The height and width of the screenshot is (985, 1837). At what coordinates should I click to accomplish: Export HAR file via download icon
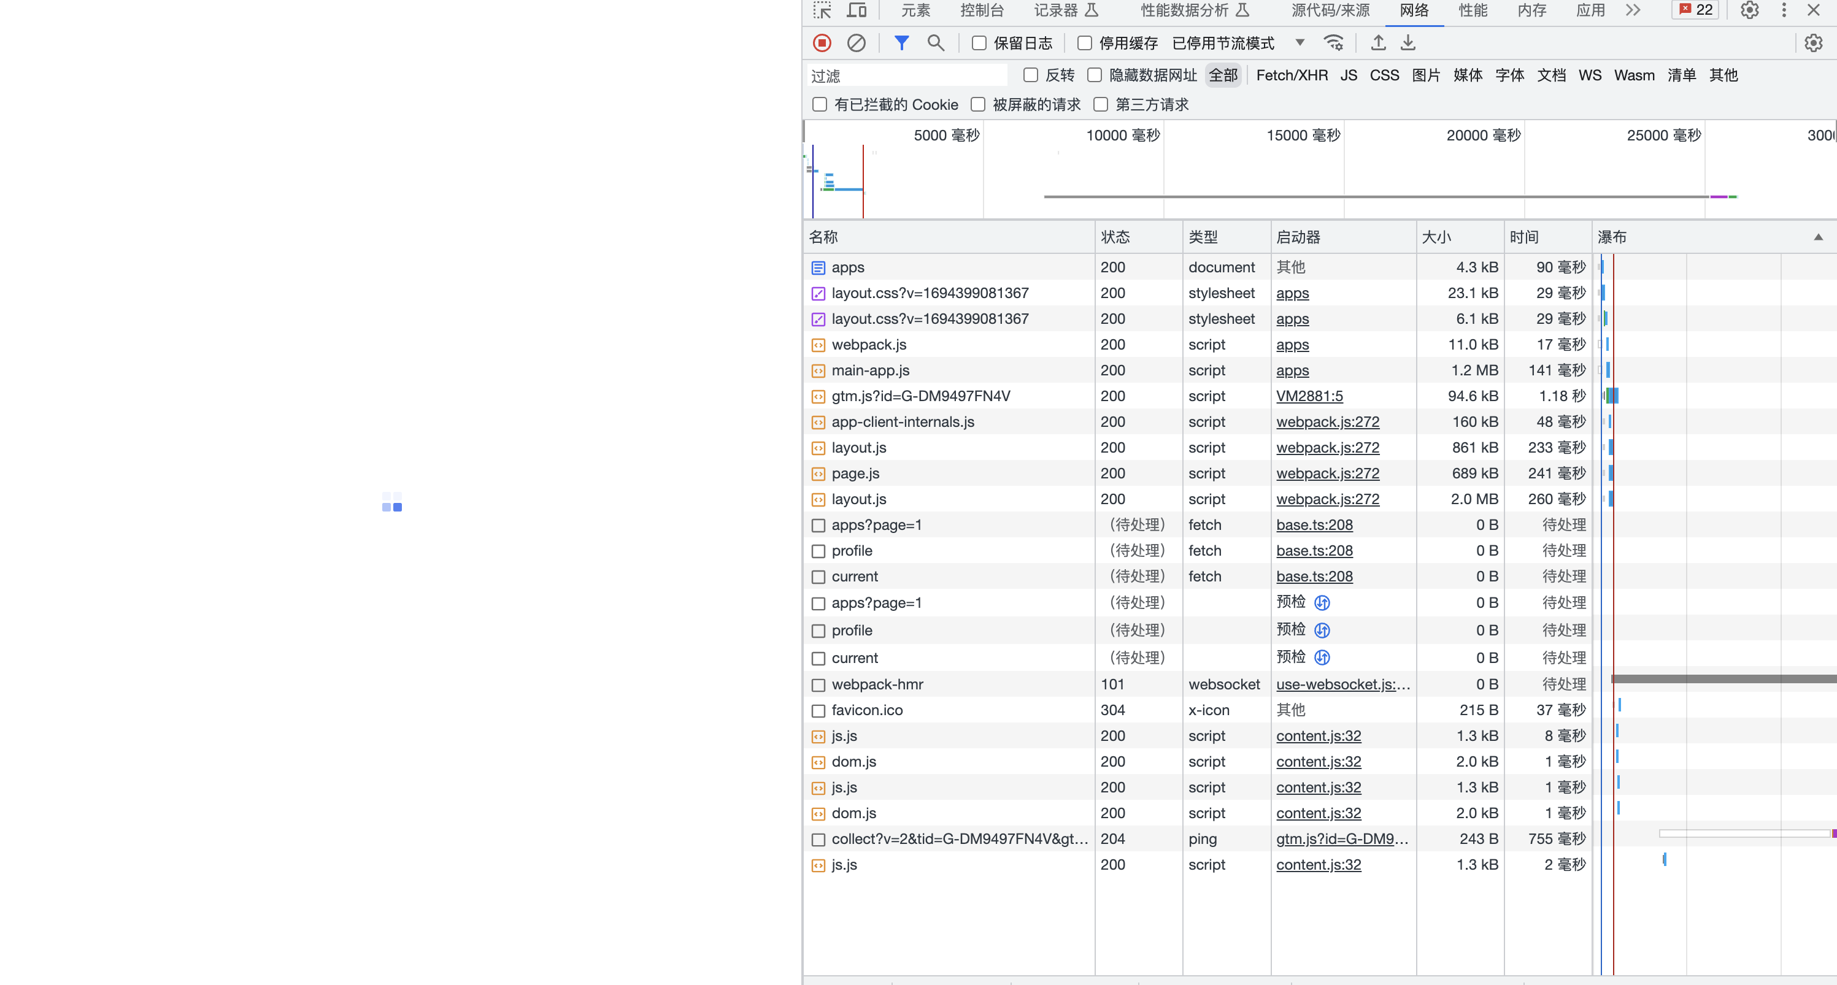point(1407,43)
